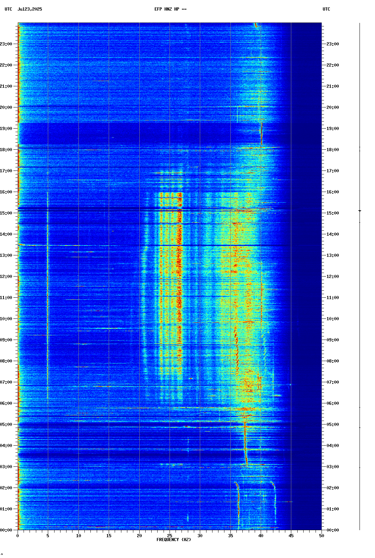Viewport: 375px width, 558px height.
Task: Click the seismogram trace spike near 15:00
Action: pos(360,211)
